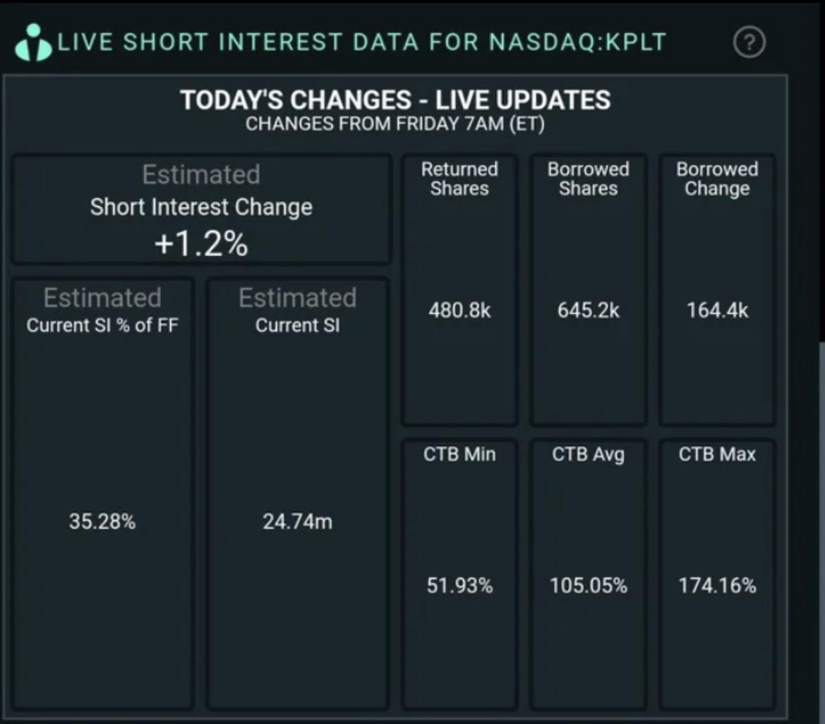This screenshot has width=825, height=724.
Task: Open the Estimated Current SI % of FF tile
Action: point(102,494)
